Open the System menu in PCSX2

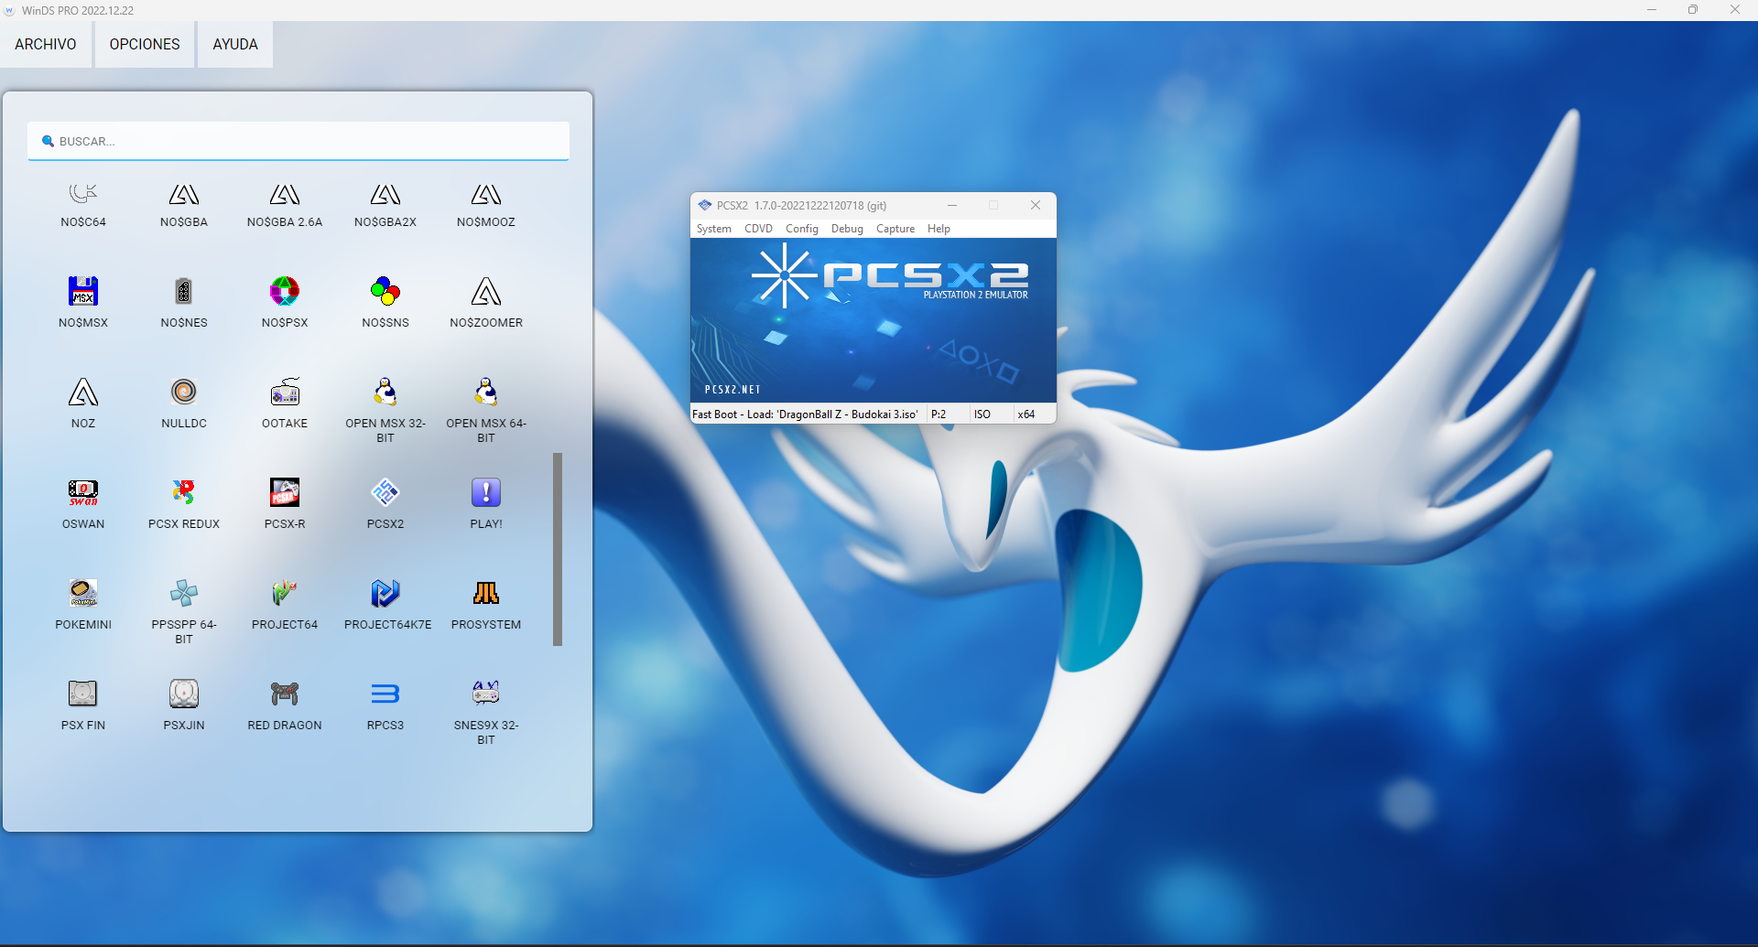(x=714, y=229)
